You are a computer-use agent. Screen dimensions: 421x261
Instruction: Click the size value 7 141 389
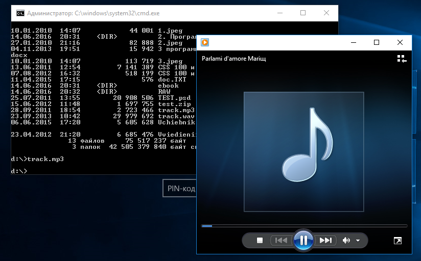[x=135, y=67]
